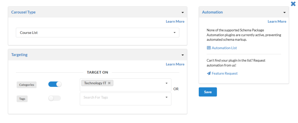Image resolution: width=298 pixels, height=123 pixels.
Task: Disable the Categories targeting toggle
Action: point(55,84)
